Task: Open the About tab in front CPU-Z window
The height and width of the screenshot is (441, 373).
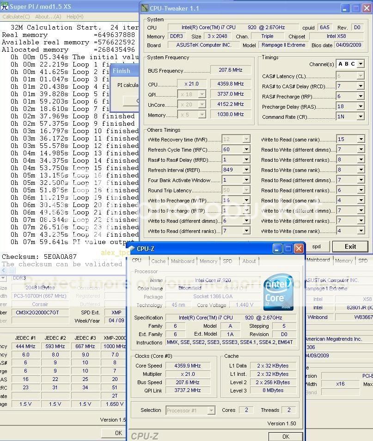Action: click(x=249, y=261)
